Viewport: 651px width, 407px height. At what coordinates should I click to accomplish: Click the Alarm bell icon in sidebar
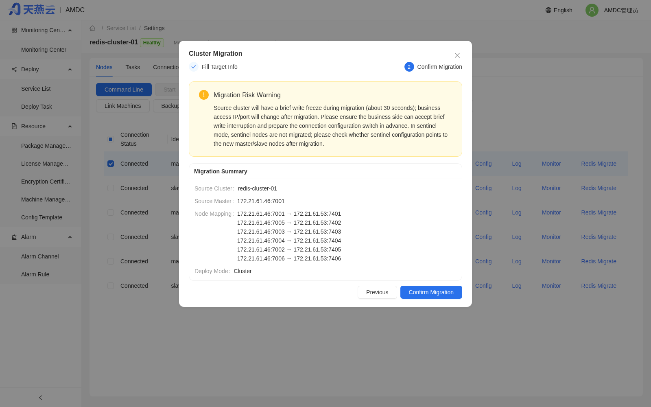14,237
